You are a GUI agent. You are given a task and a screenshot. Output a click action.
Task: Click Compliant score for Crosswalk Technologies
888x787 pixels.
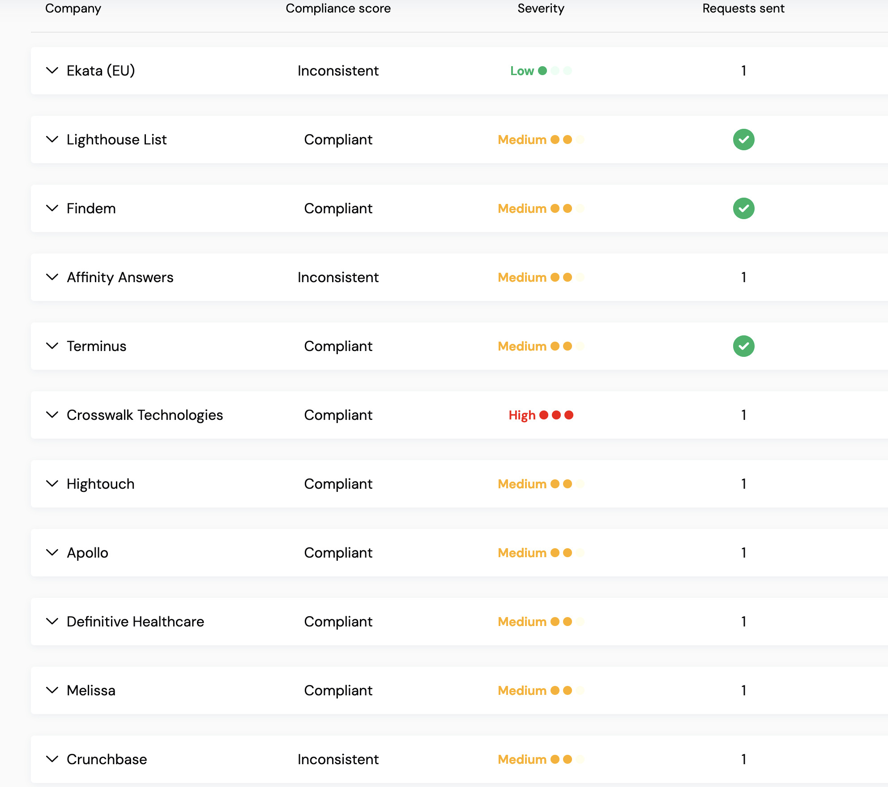tap(338, 415)
